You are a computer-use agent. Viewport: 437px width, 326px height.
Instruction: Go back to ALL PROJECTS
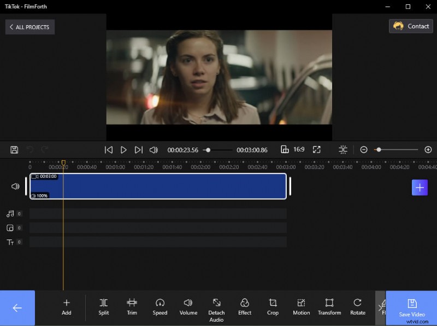click(x=29, y=26)
